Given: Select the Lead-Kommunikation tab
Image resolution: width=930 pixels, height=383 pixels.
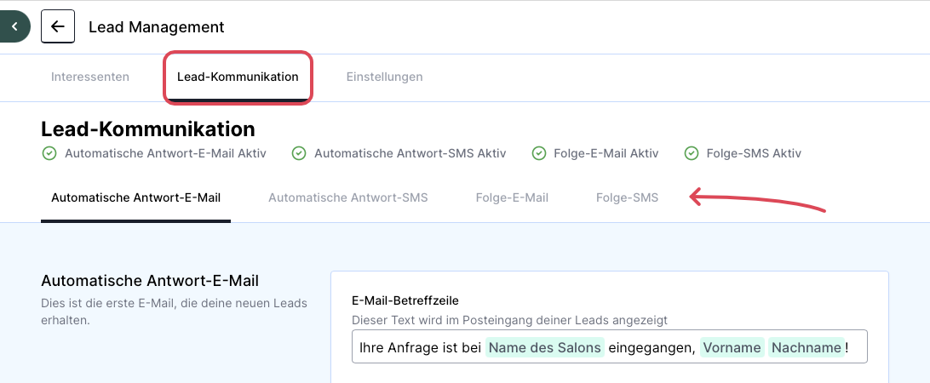Looking at the screenshot, I should pyautogui.click(x=238, y=77).
